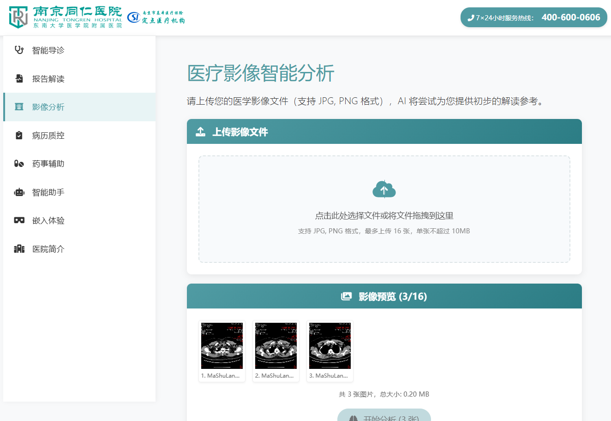Select the first MaShuLan image thumbnail

click(x=222, y=345)
